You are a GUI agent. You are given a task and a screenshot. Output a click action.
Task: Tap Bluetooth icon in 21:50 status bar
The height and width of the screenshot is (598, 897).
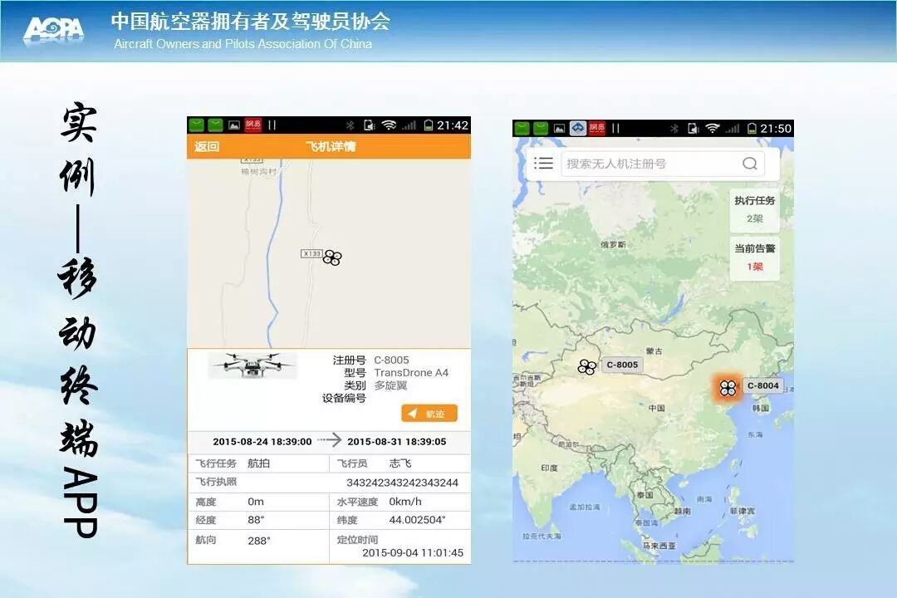coord(674,128)
